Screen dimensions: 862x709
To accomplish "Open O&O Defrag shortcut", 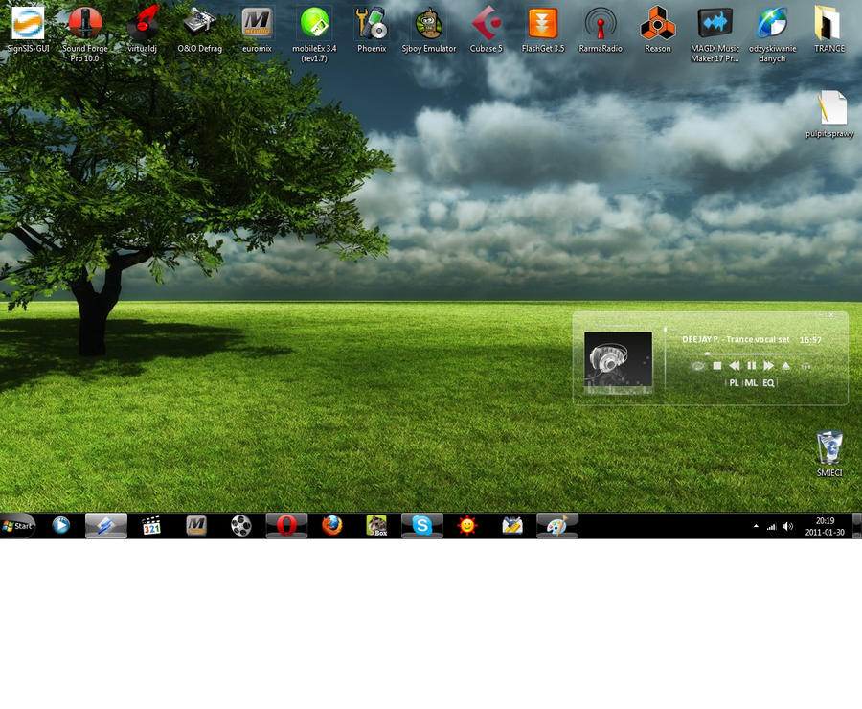I will (199, 31).
